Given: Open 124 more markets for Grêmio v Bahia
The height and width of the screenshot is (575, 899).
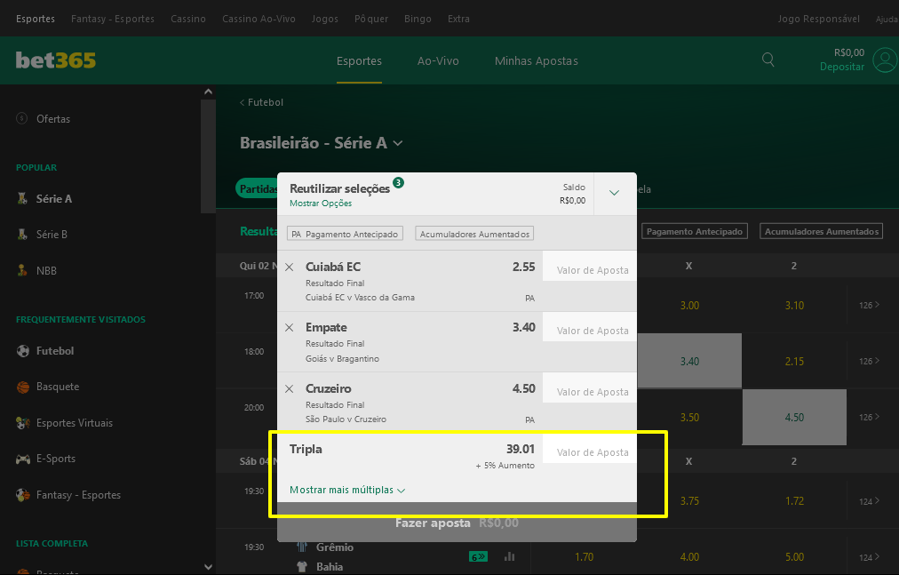Looking at the screenshot, I should [x=869, y=557].
